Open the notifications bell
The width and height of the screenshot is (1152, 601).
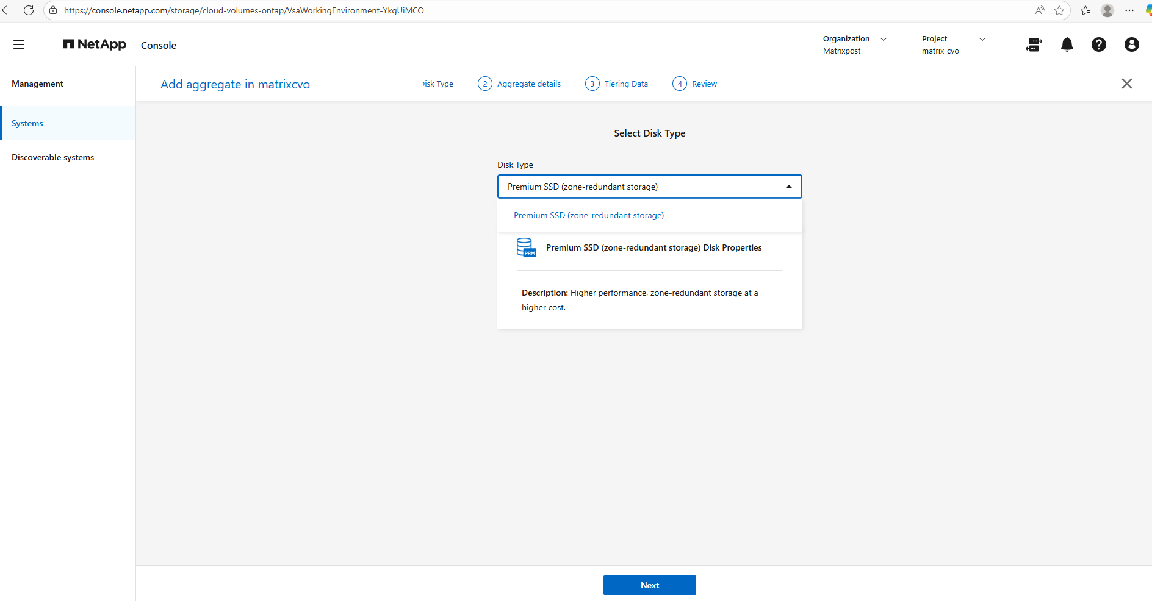1067,44
